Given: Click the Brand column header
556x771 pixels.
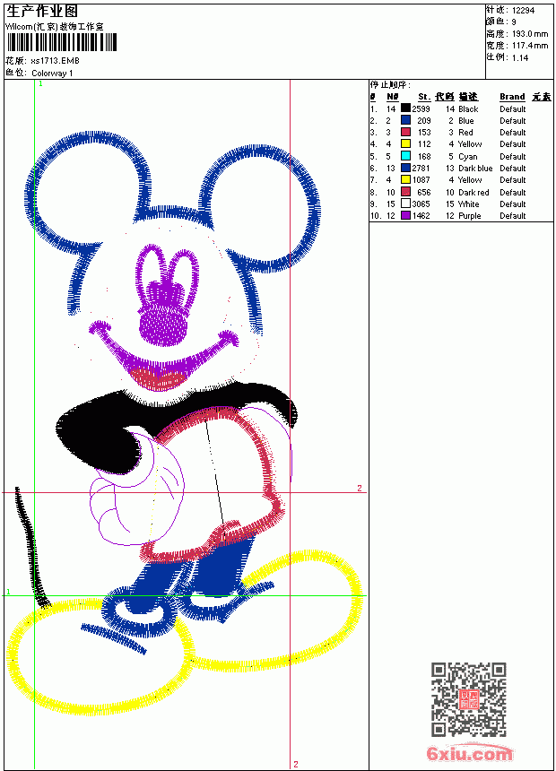Looking at the screenshot, I should pyautogui.click(x=512, y=97).
